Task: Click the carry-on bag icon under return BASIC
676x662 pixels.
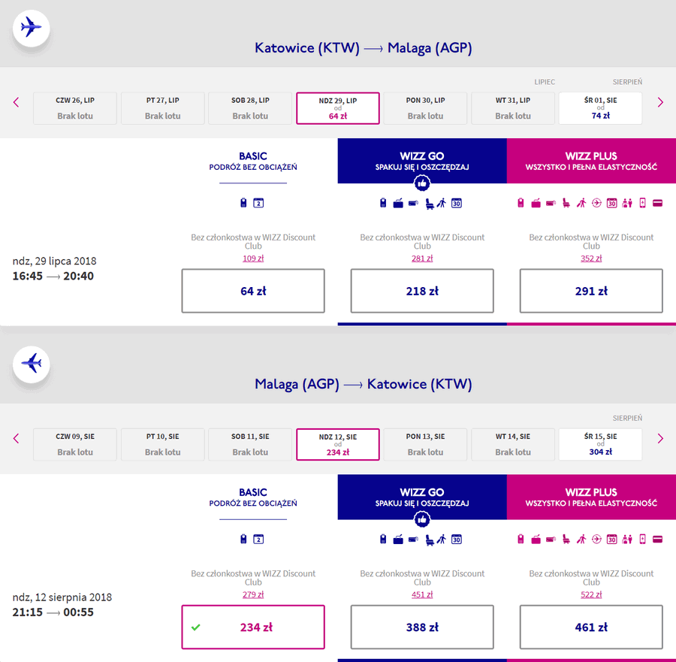Action: 243,539
